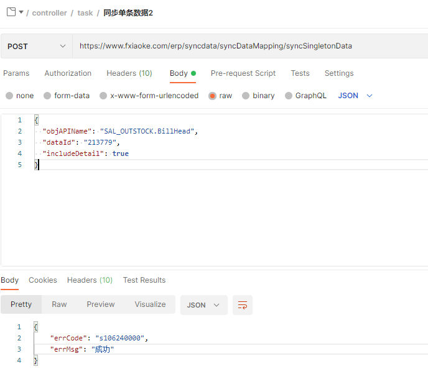Open the JSON body type dropdown

click(x=355, y=96)
